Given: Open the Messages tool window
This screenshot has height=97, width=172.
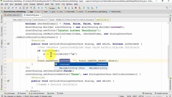Looking at the screenshot, I should [x=10, y=93].
